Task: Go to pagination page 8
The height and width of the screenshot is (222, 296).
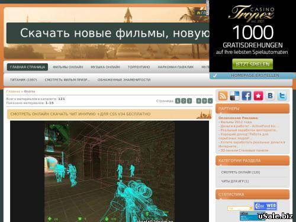Action: coord(199,101)
